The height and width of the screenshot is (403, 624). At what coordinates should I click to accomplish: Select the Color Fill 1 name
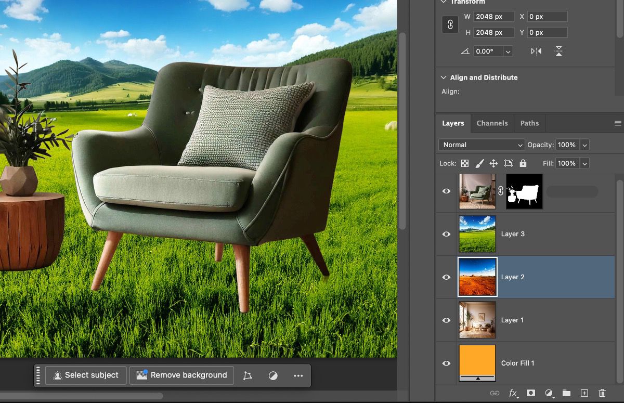[518, 363]
